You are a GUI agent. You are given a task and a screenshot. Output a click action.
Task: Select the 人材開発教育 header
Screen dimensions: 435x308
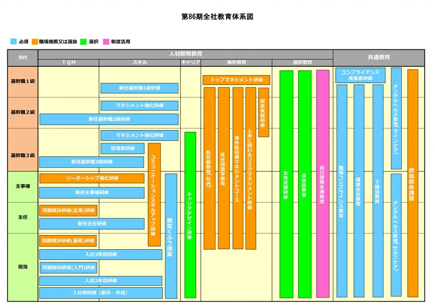click(186, 54)
